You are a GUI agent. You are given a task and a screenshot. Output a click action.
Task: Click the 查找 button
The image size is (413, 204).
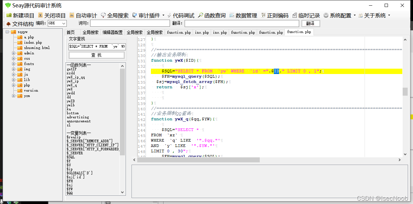point(96,55)
